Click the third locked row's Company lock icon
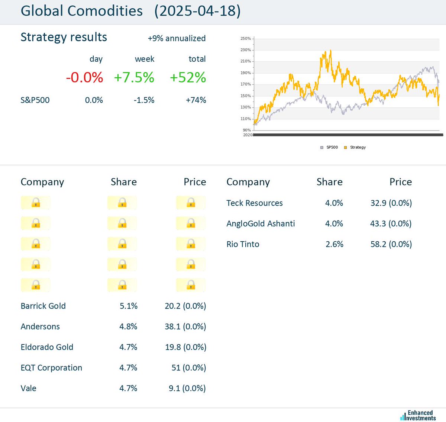 36,244
